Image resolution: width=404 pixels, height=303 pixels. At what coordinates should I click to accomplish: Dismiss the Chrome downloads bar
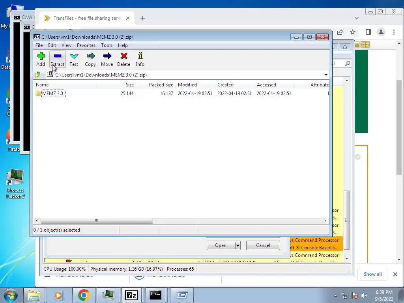click(395, 274)
